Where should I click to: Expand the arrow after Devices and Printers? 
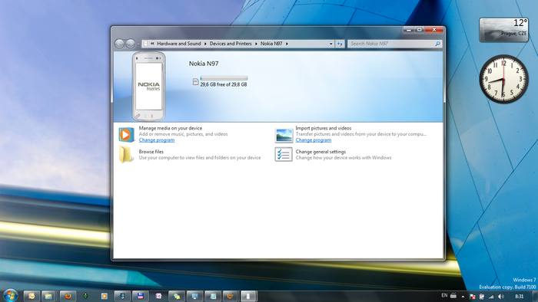256,44
